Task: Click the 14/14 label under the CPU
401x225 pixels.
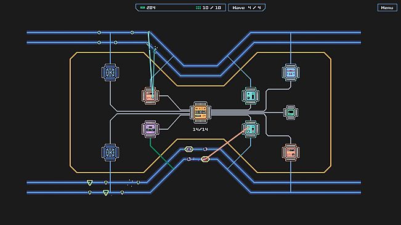Action: [200, 129]
